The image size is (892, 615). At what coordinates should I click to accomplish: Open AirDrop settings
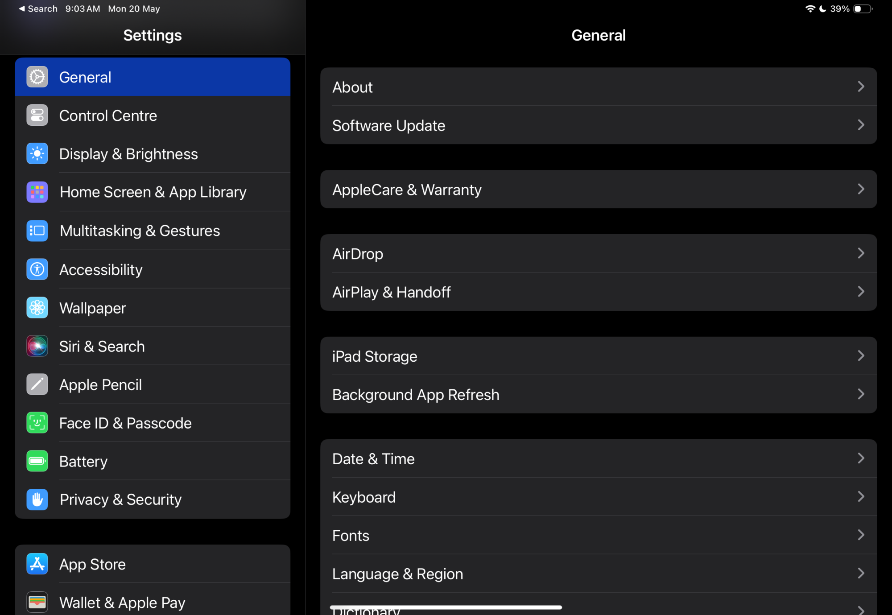[599, 254]
